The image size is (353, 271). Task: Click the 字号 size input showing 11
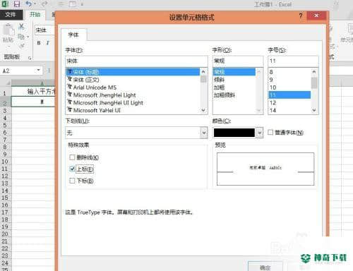pyautogui.click(x=293, y=61)
